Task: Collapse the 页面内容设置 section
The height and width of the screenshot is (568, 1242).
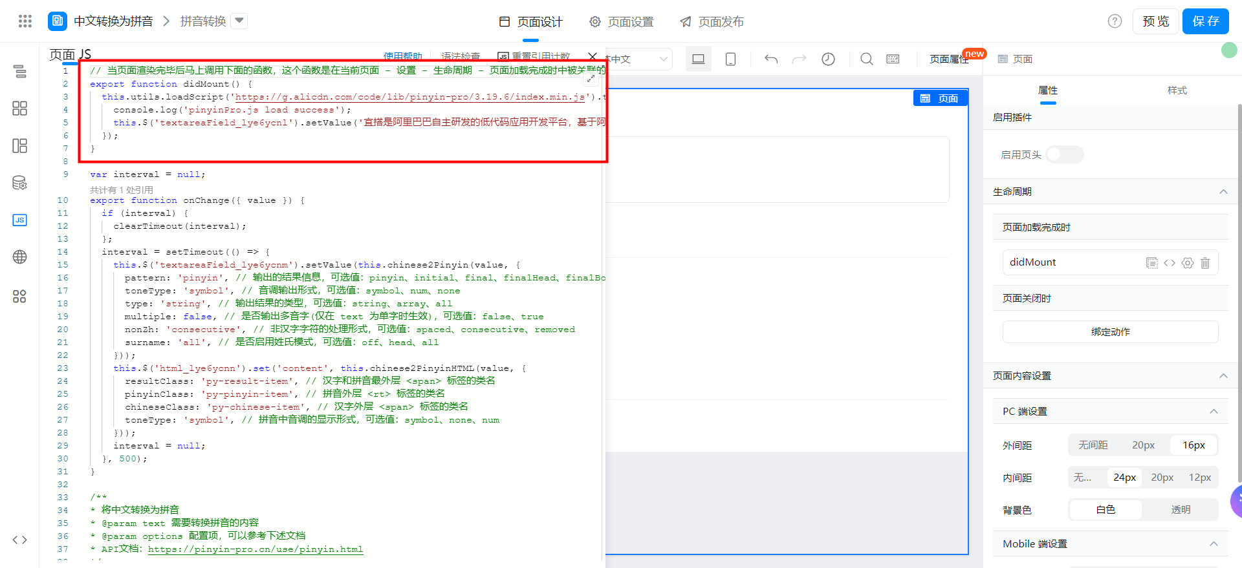Action: [x=1223, y=375]
